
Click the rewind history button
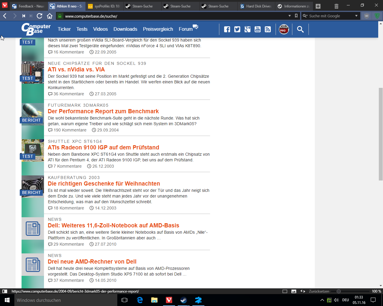(x=24, y=16)
